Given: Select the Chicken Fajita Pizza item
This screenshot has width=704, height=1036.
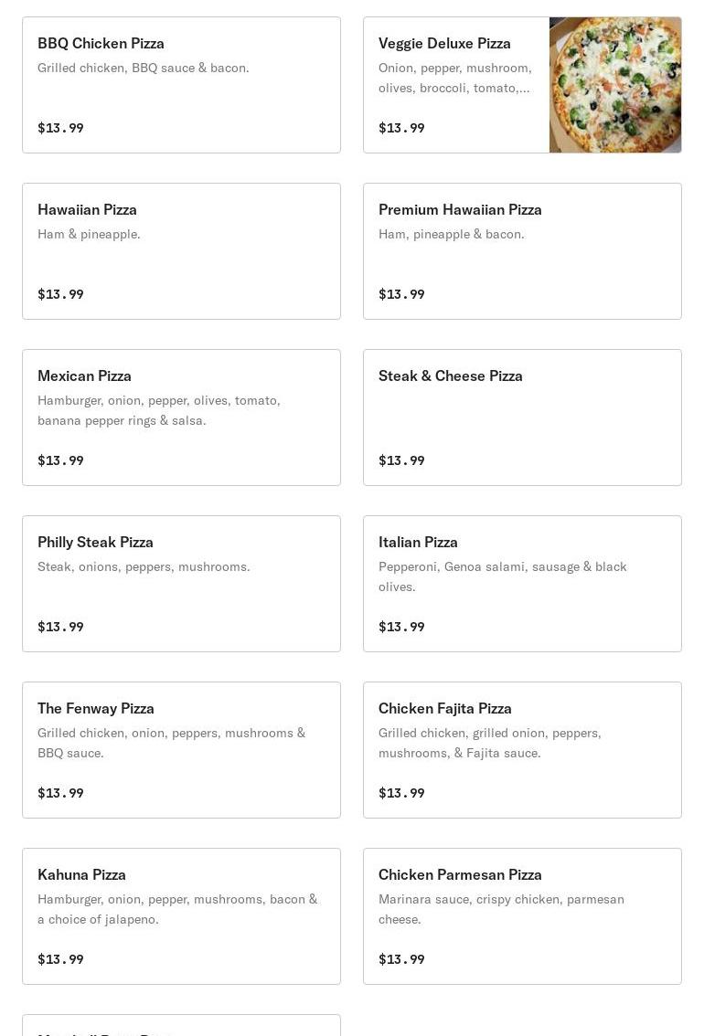Looking at the screenshot, I should (522, 750).
